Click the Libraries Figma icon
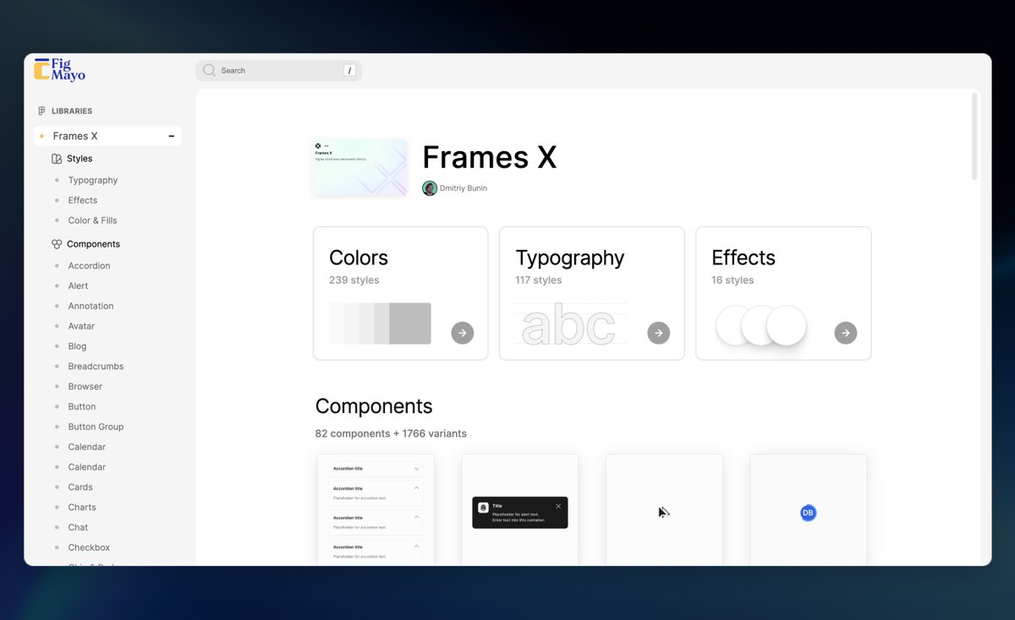The width and height of the screenshot is (1015, 620). coord(41,111)
